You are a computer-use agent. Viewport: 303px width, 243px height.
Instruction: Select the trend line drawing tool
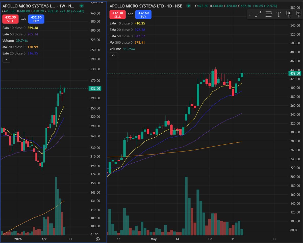tap(258, 14)
